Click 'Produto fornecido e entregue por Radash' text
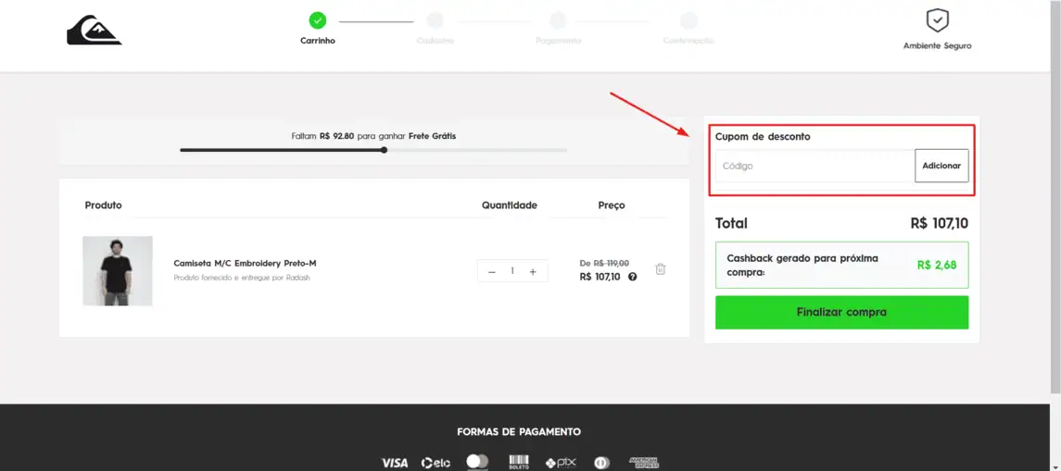 point(242,278)
